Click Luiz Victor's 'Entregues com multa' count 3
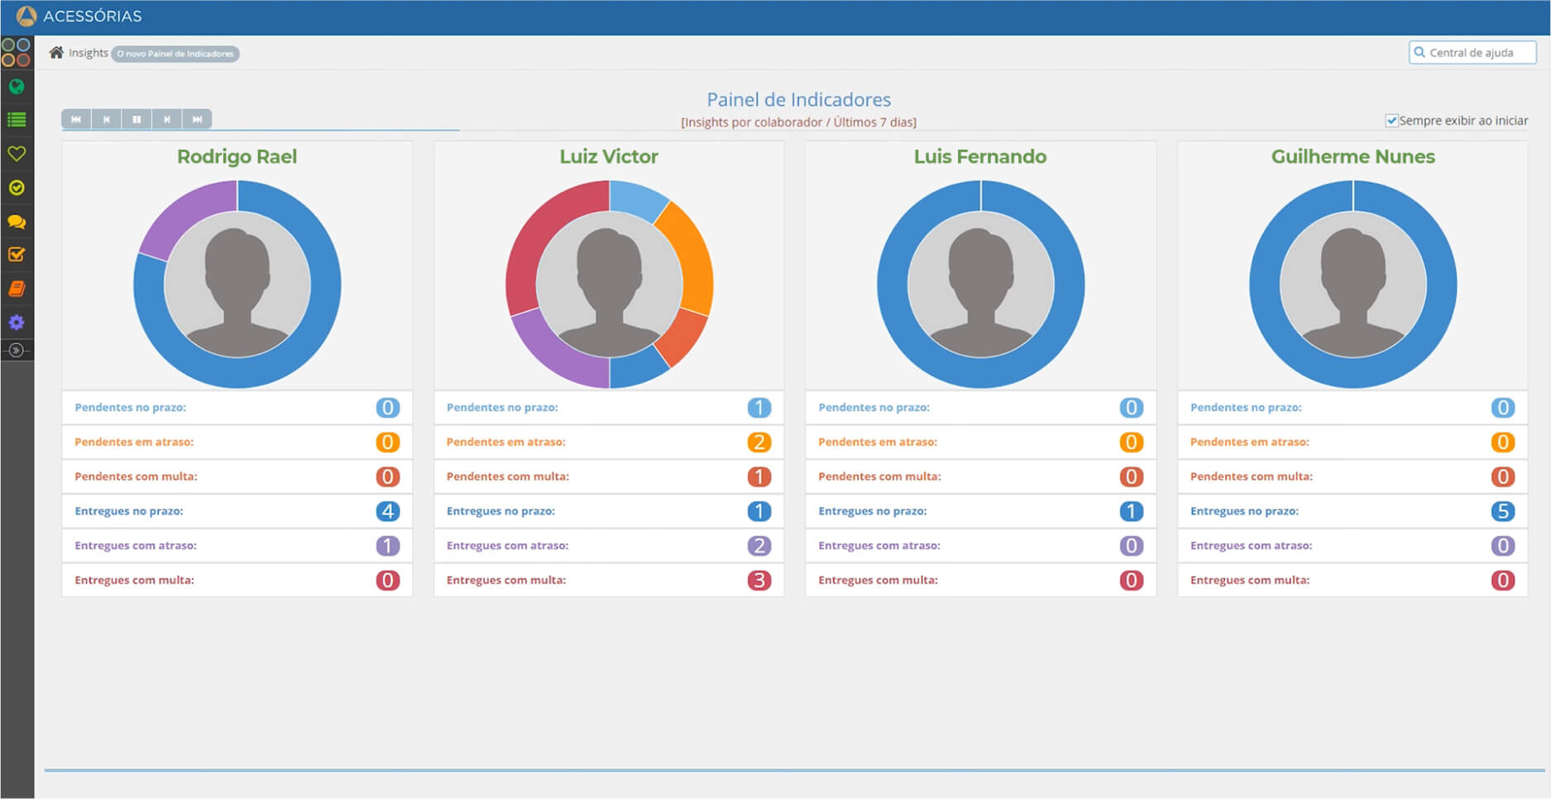 tap(759, 581)
